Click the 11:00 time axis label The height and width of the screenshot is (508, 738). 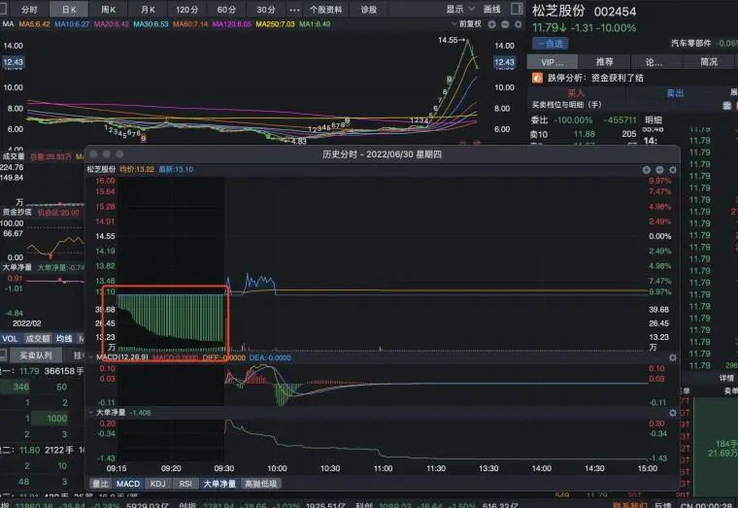click(383, 468)
